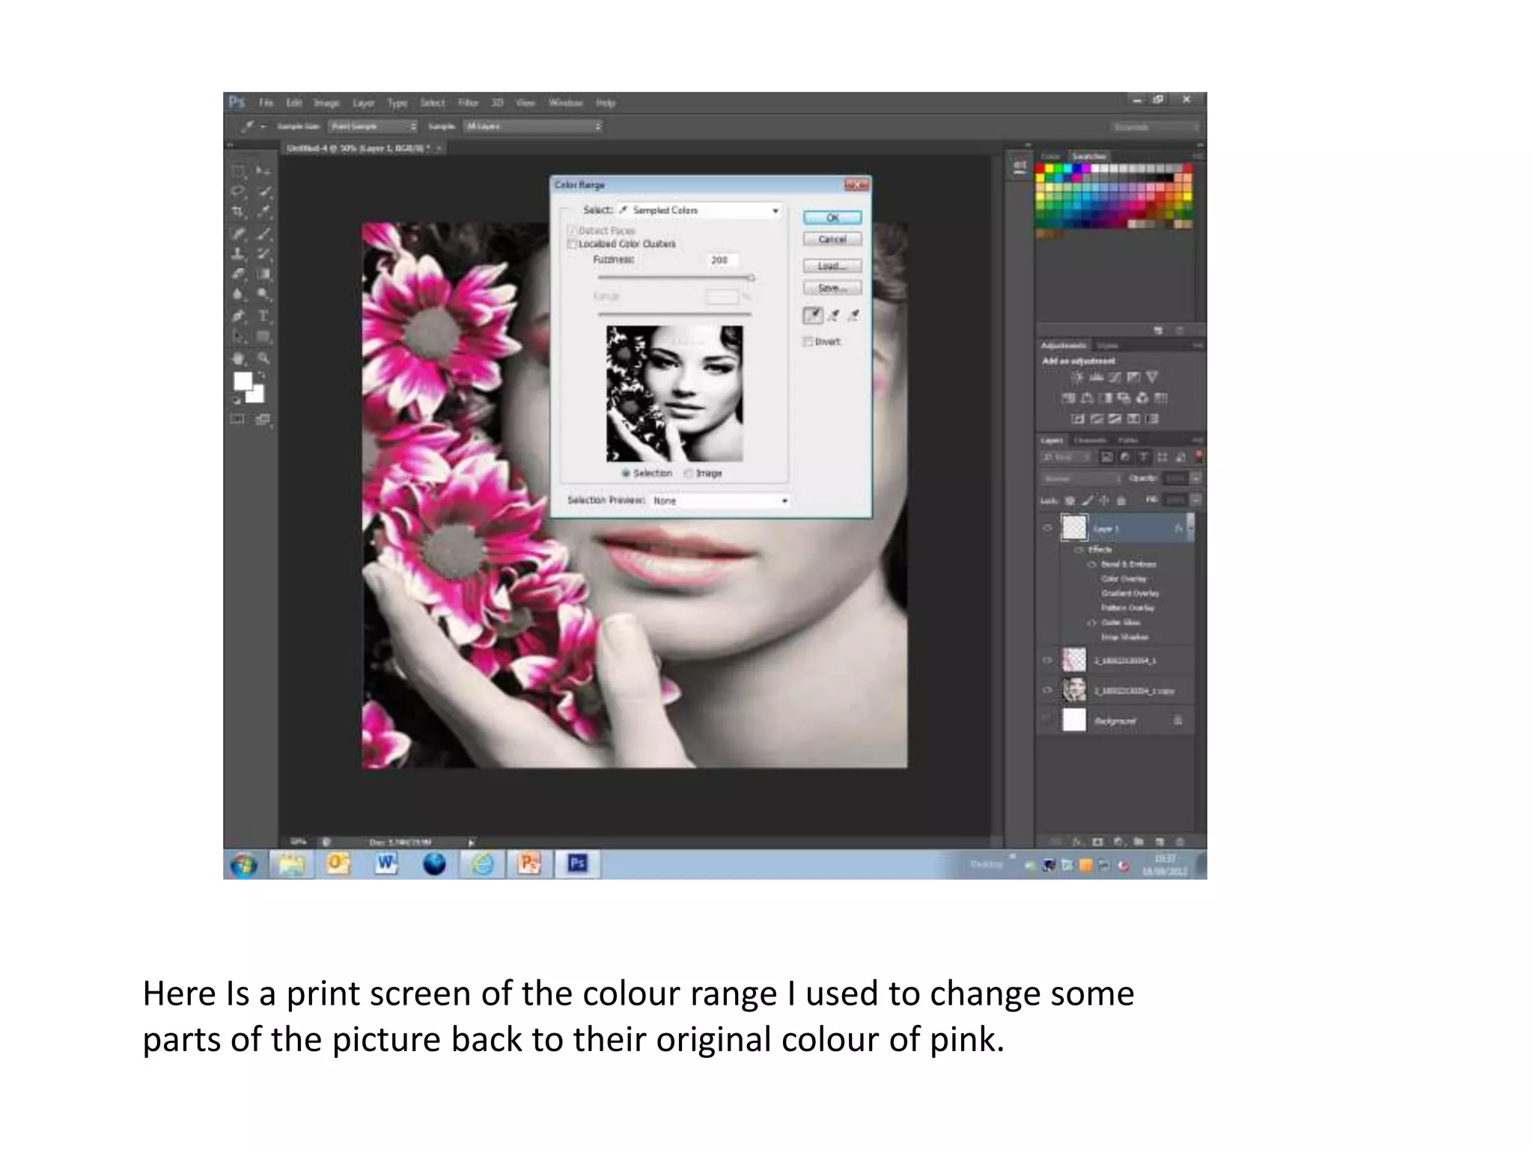This screenshot has width=1533, height=1150.
Task: Open the Selection Preview dropdown
Action: pos(720,500)
